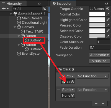Switch to the Inspector tab
Image resolution: width=111 pixels, height=108 pixels.
[63, 4]
